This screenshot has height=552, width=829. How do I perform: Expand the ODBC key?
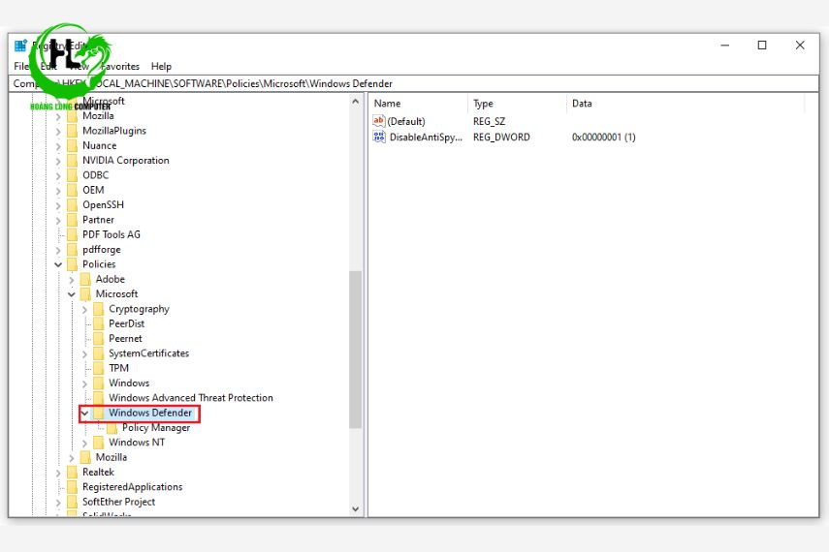[59, 175]
